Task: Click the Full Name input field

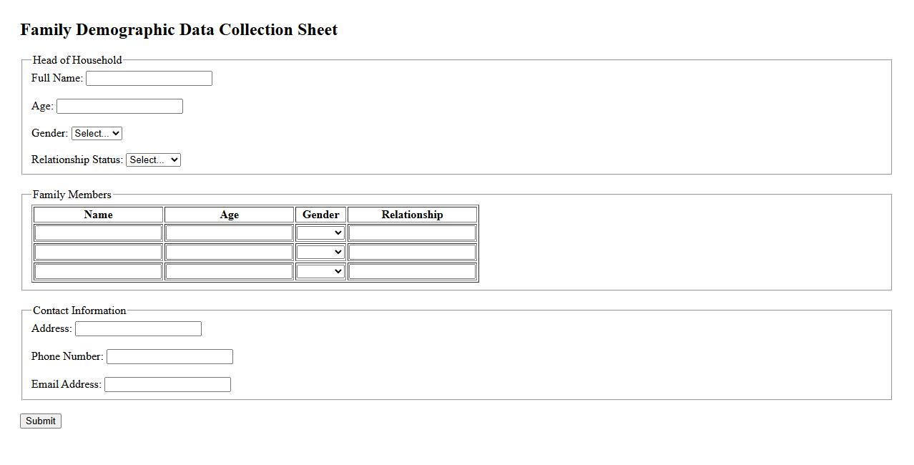Action: [x=149, y=79]
